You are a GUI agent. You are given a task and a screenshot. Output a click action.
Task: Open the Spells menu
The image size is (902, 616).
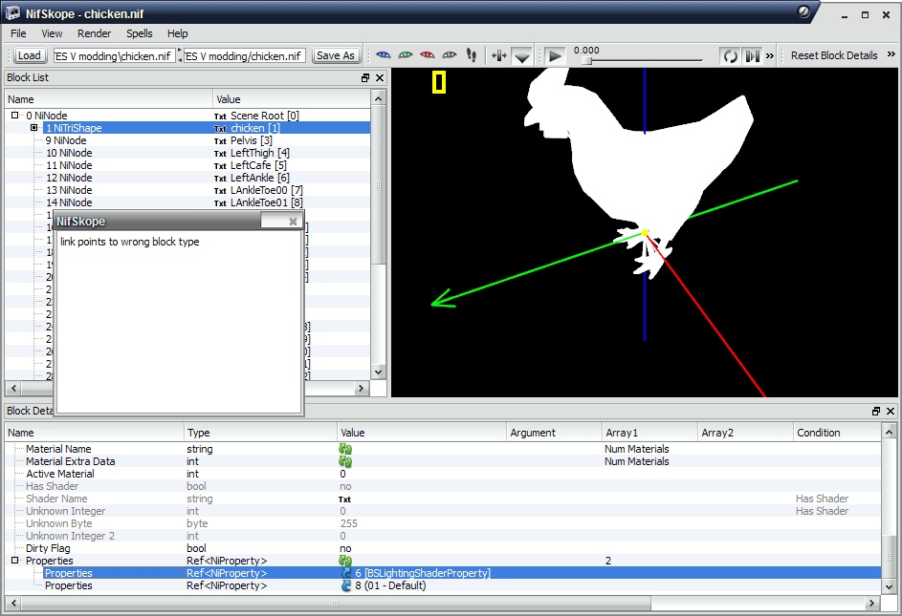click(x=140, y=33)
